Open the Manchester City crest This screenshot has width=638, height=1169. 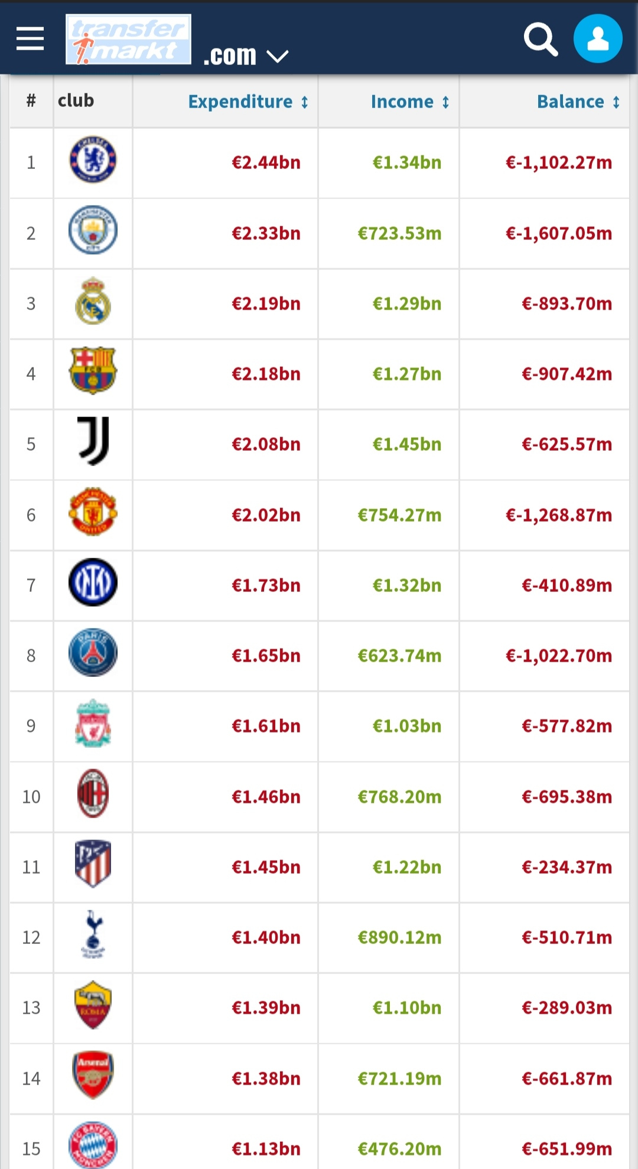coord(93,230)
